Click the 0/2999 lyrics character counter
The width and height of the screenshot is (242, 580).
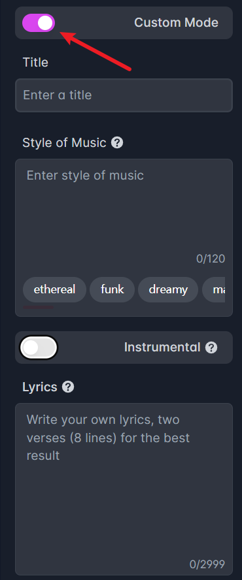pyautogui.click(x=207, y=564)
